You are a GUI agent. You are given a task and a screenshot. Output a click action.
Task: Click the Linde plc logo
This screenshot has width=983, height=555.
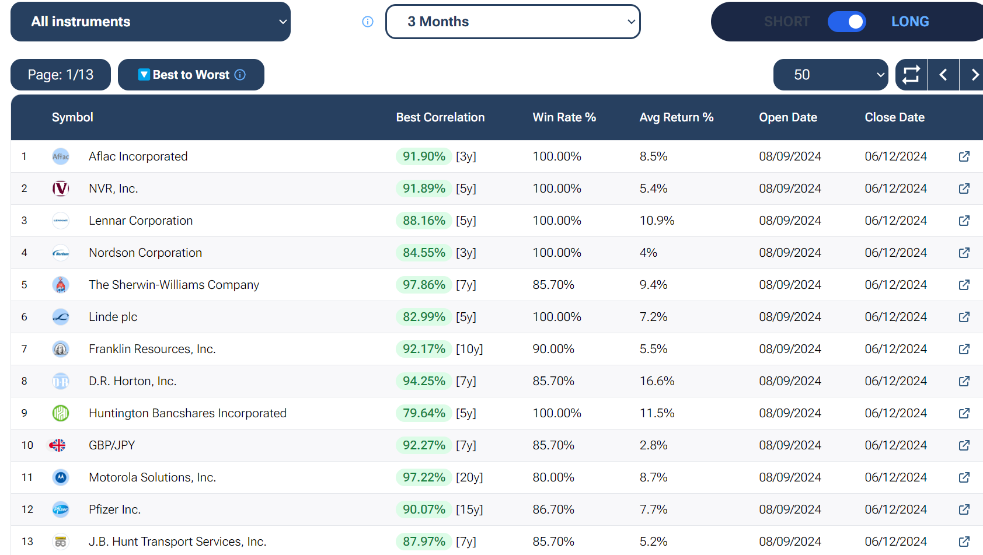[61, 317]
